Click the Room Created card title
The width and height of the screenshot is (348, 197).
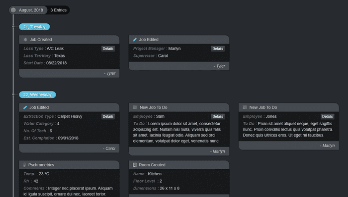coord(152,165)
